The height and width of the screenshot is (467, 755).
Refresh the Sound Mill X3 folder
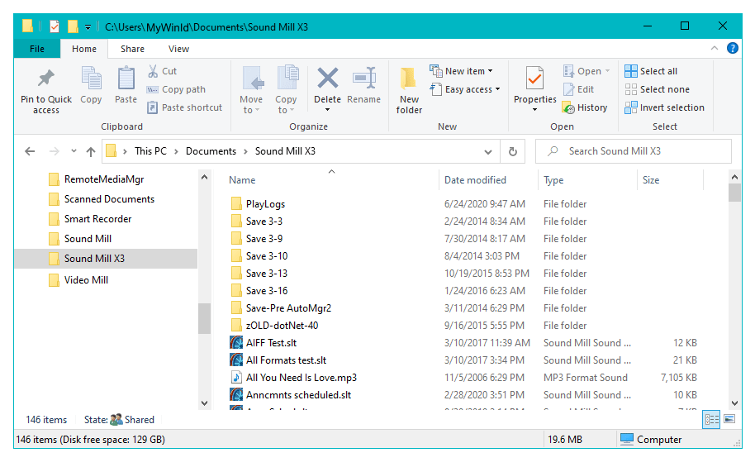(x=513, y=151)
